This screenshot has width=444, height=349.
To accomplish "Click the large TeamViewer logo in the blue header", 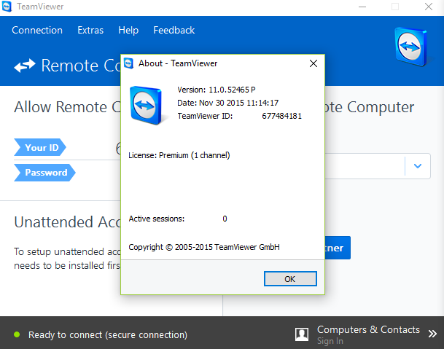I will [411, 47].
